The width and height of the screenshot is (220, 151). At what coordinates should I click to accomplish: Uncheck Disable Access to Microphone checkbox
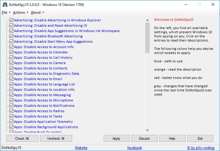tap(12, 100)
